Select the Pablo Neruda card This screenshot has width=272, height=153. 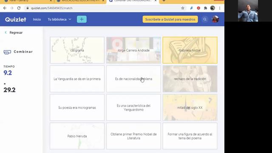pyautogui.click(x=77, y=136)
